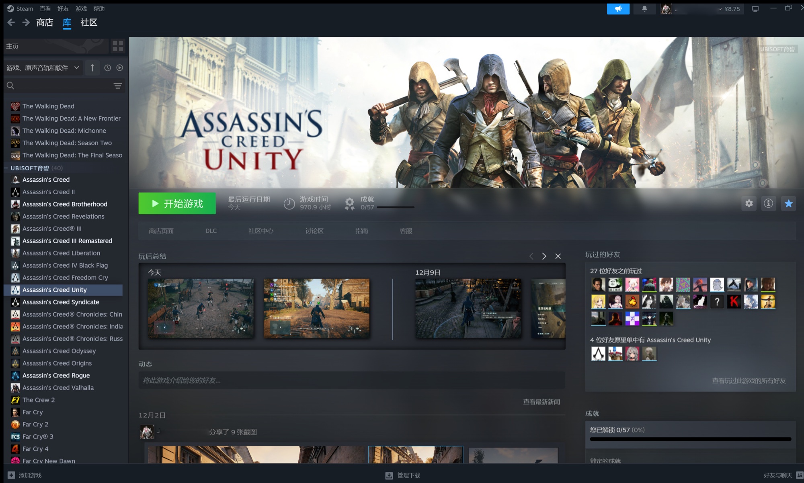Click the playtime clock icon
The width and height of the screenshot is (804, 483).
tap(289, 204)
